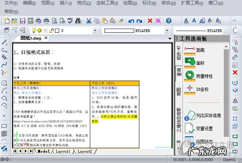Click the Match Properties brush icon
This screenshot has width=242, height=163.
121,21
